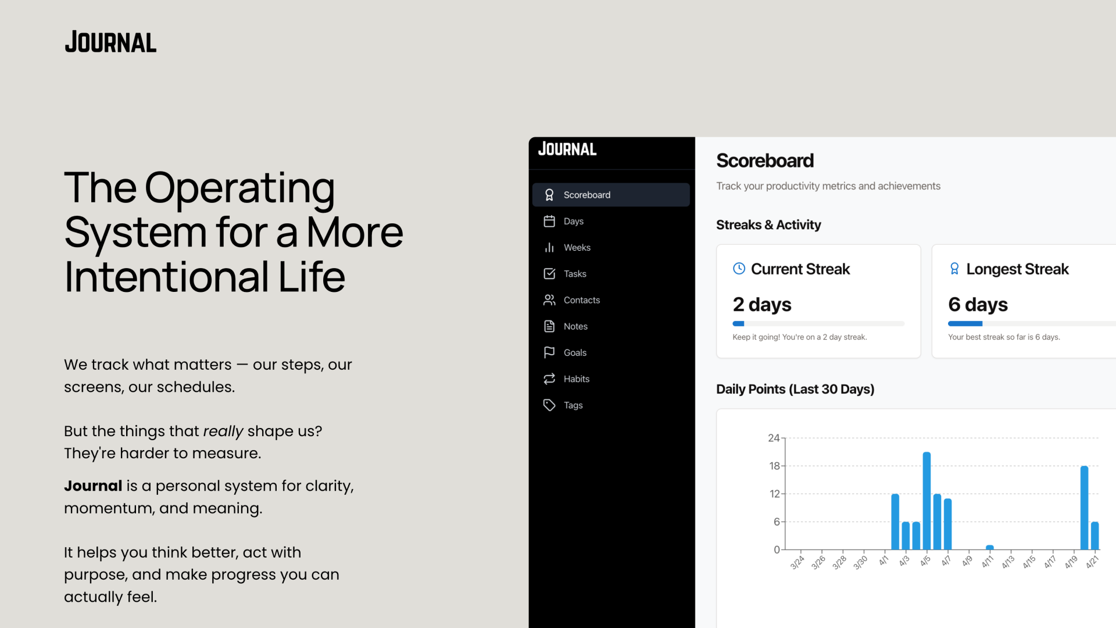Click the Scoreboard award ribbon icon
The width and height of the screenshot is (1116, 628).
(549, 195)
